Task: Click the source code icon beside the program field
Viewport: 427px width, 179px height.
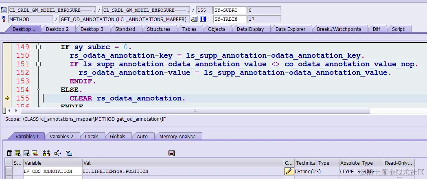Action: (x=4, y=10)
